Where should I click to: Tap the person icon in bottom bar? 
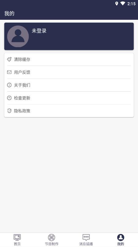coord(121,237)
